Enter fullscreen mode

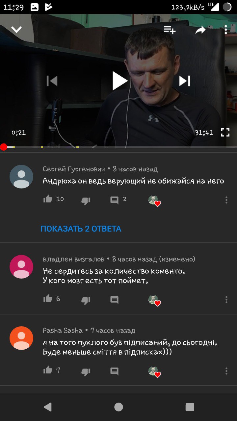pyautogui.click(x=225, y=133)
